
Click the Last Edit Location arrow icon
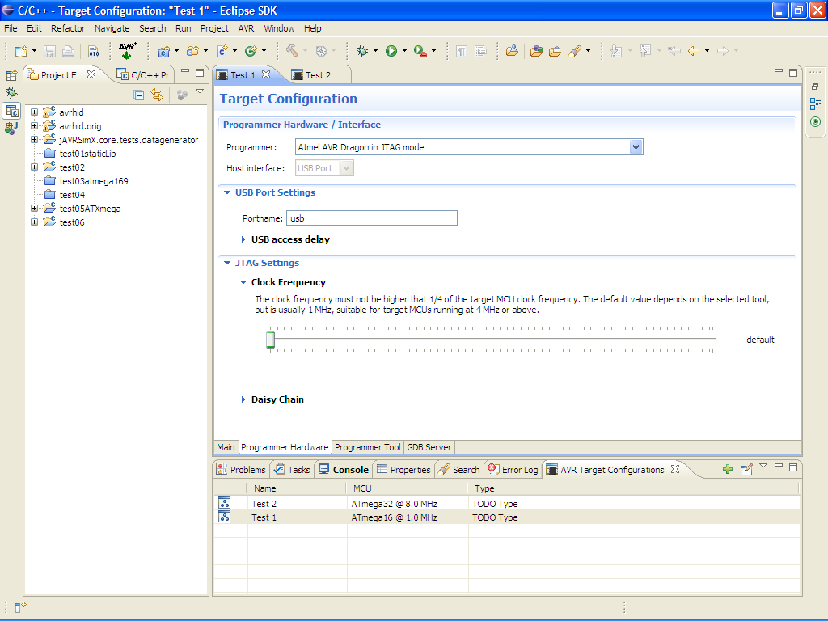point(674,51)
